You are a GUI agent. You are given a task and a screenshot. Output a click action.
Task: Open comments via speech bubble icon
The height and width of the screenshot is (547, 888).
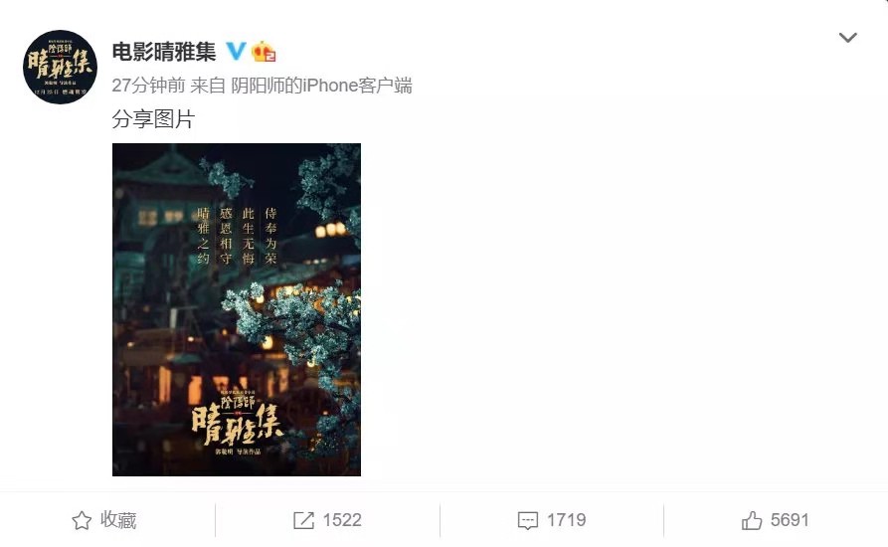coord(528,521)
